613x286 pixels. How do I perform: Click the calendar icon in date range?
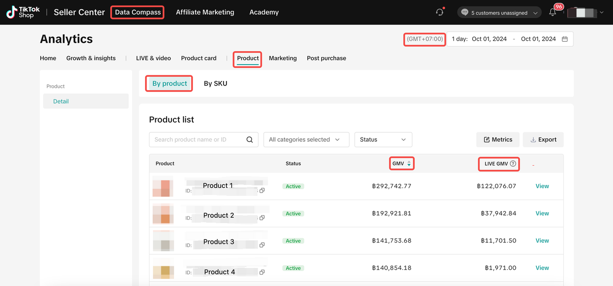565,39
